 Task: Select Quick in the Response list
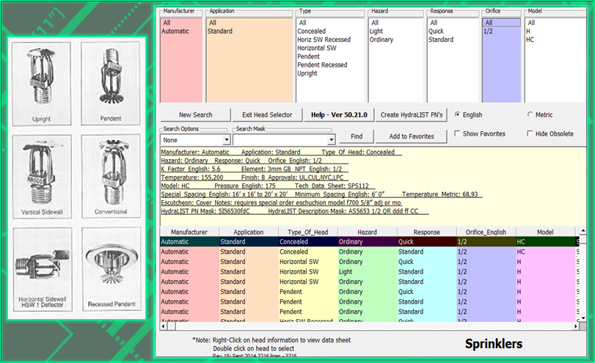[437, 32]
